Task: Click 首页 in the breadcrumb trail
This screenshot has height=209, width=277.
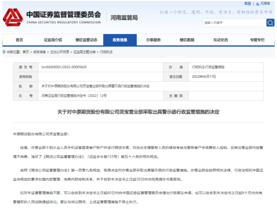Action: click(x=25, y=52)
